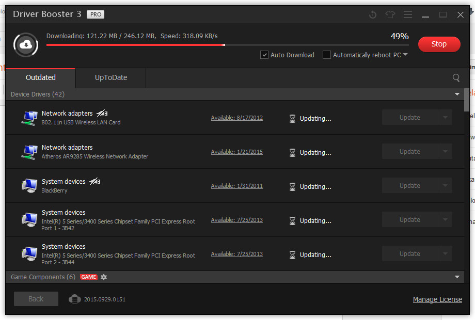Select the BlackBerry device name
Image resolution: width=475 pixels, height=320 pixels.
tap(55, 190)
